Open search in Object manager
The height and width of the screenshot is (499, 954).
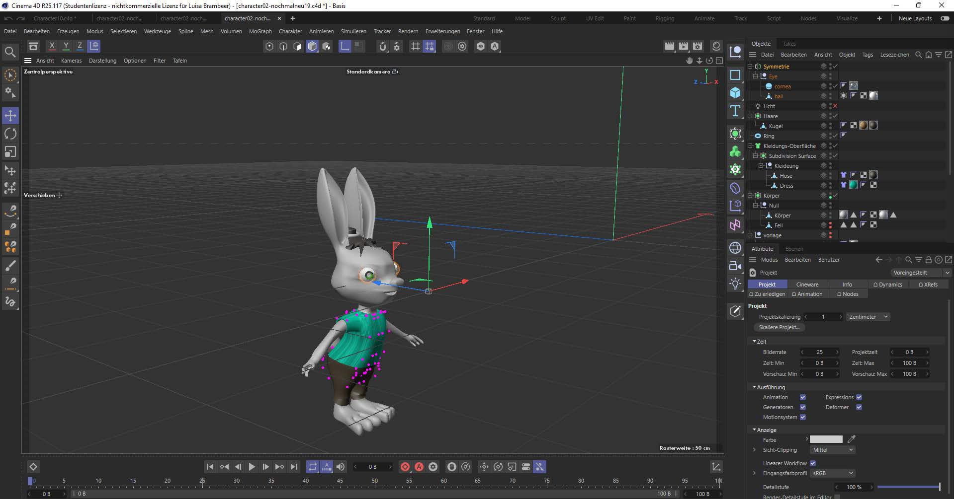click(919, 55)
